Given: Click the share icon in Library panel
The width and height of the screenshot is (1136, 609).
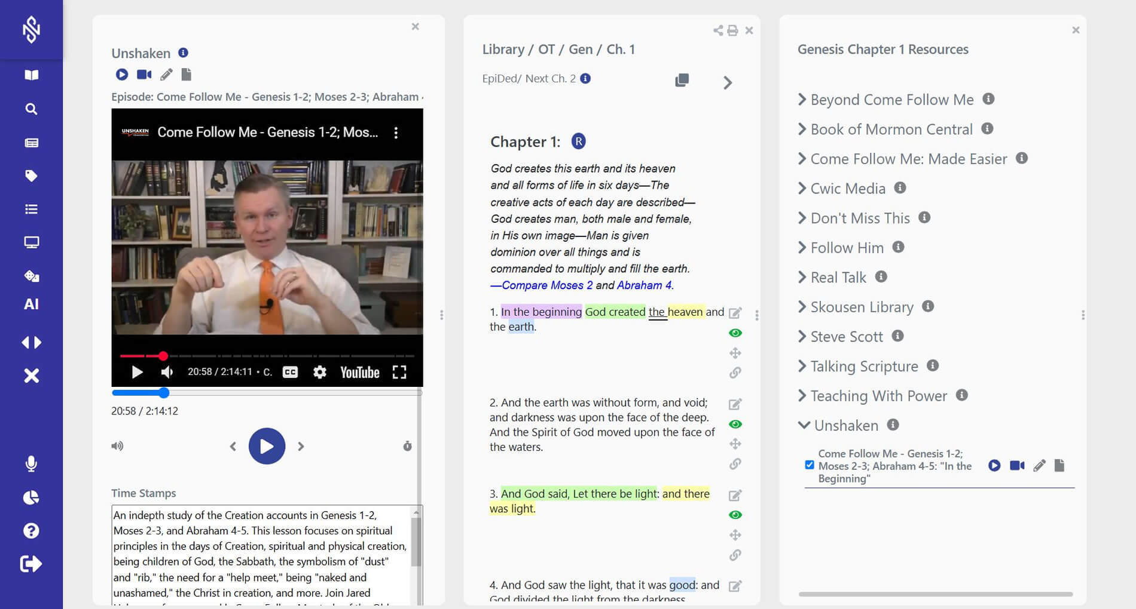Looking at the screenshot, I should tap(717, 30).
